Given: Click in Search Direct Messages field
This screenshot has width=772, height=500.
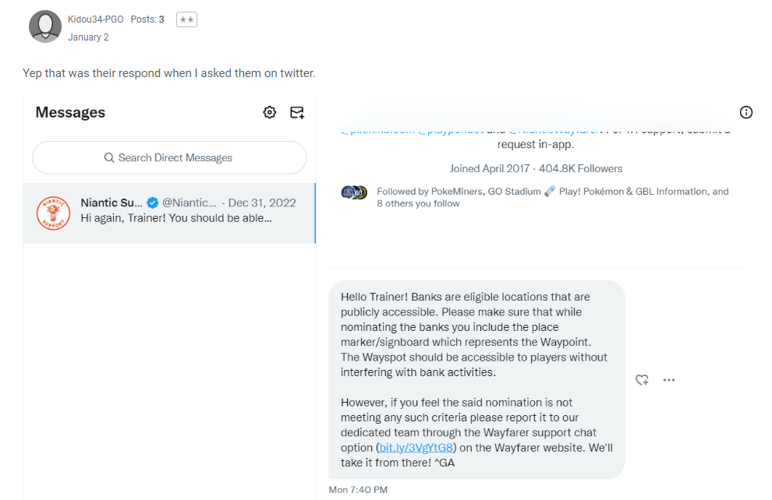Looking at the screenshot, I should click(x=169, y=157).
